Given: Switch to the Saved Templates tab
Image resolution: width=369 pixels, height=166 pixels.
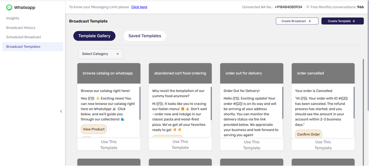Looking at the screenshot, I should 144,36.
